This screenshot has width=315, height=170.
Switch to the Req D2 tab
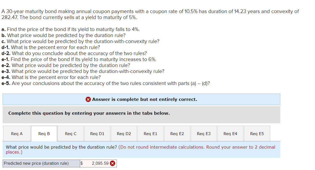tap(124, 133)
